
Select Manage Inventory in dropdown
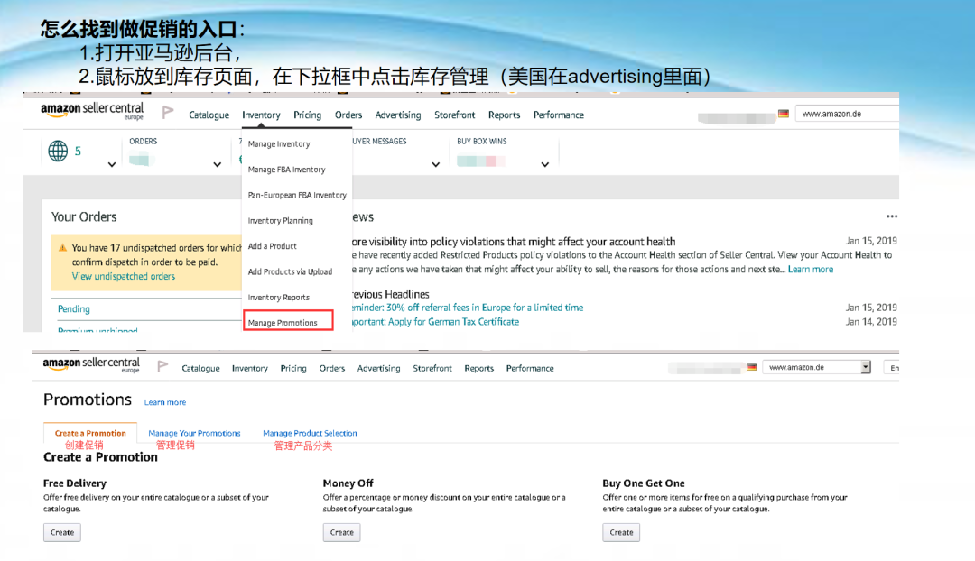coord(279,143)
